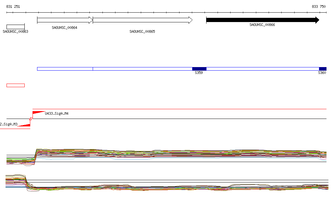The height and width of the screenshot is (198, 333).
Task: Click the small red square transcription start marker
Action: click(x=31, y=119)
